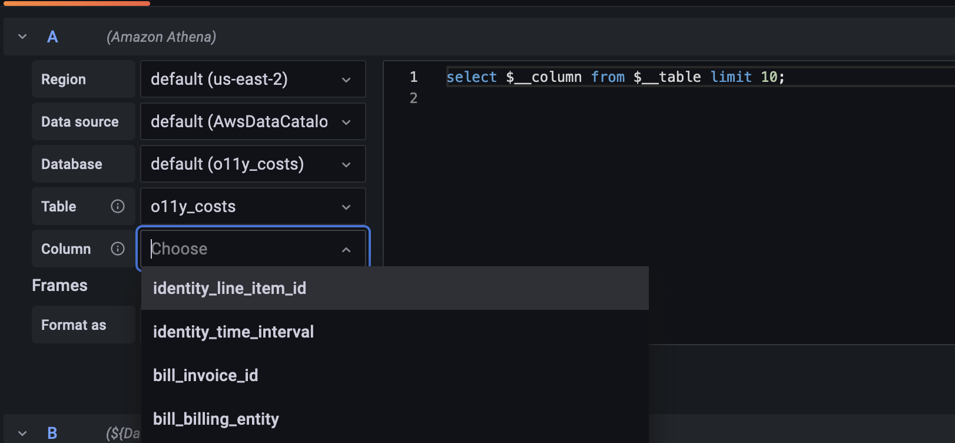This screenshot has height=443, width=955.
Task: Open the Data source dropdown
Action: [253, 121]
